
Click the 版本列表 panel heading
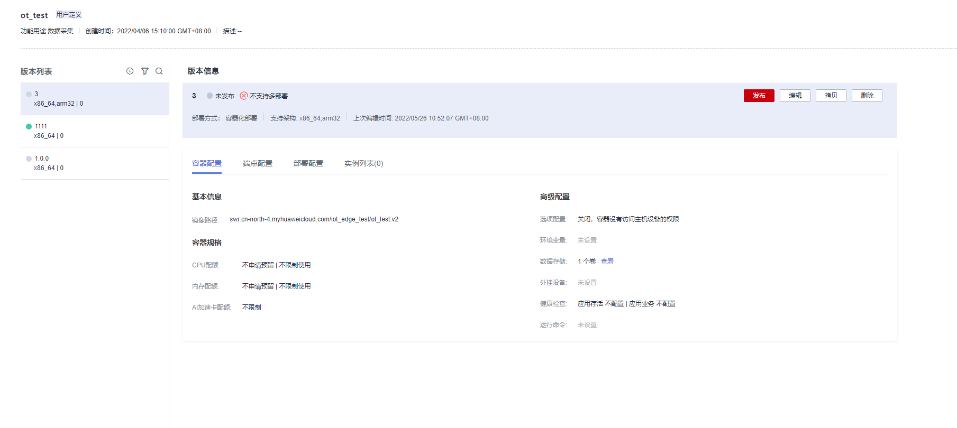[x=37, y=71]
